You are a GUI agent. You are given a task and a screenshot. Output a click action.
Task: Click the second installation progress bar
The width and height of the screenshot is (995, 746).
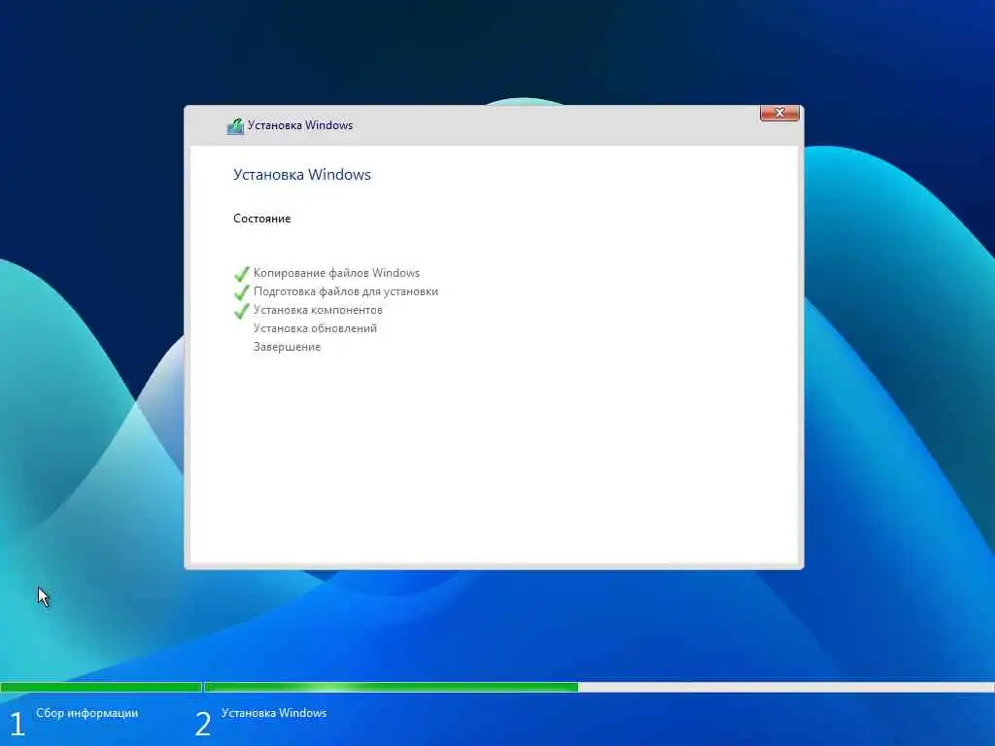[600, 687]
